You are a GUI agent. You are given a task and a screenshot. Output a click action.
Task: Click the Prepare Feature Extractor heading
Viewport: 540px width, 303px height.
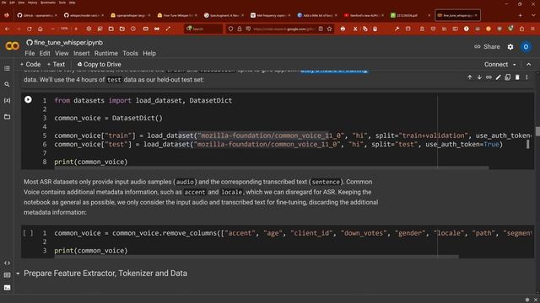coord(105,274)
